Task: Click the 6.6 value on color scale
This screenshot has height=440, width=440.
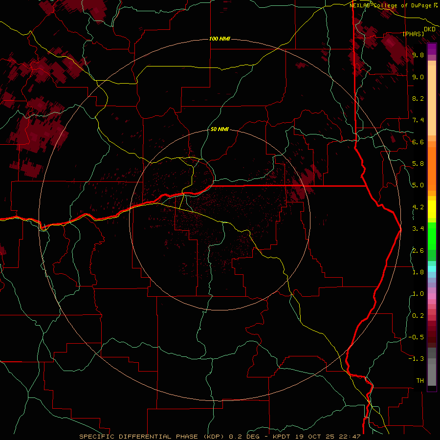Action: pyautogui.click(x=418, y=142)
